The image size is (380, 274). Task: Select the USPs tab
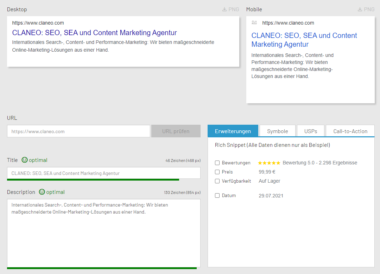click(x=311, y=131)
